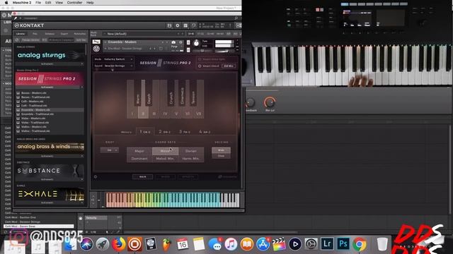Select the Dominant chord set

tap(139, 158)
